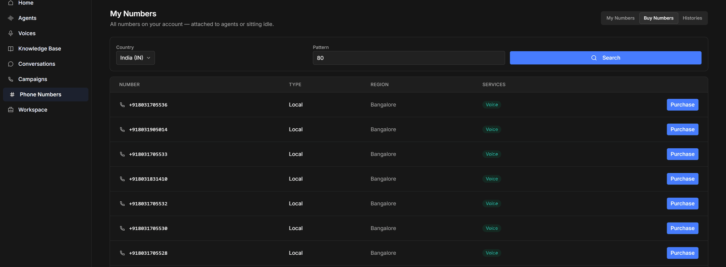Purchase number +918031705536

click(x=682, y=105)
